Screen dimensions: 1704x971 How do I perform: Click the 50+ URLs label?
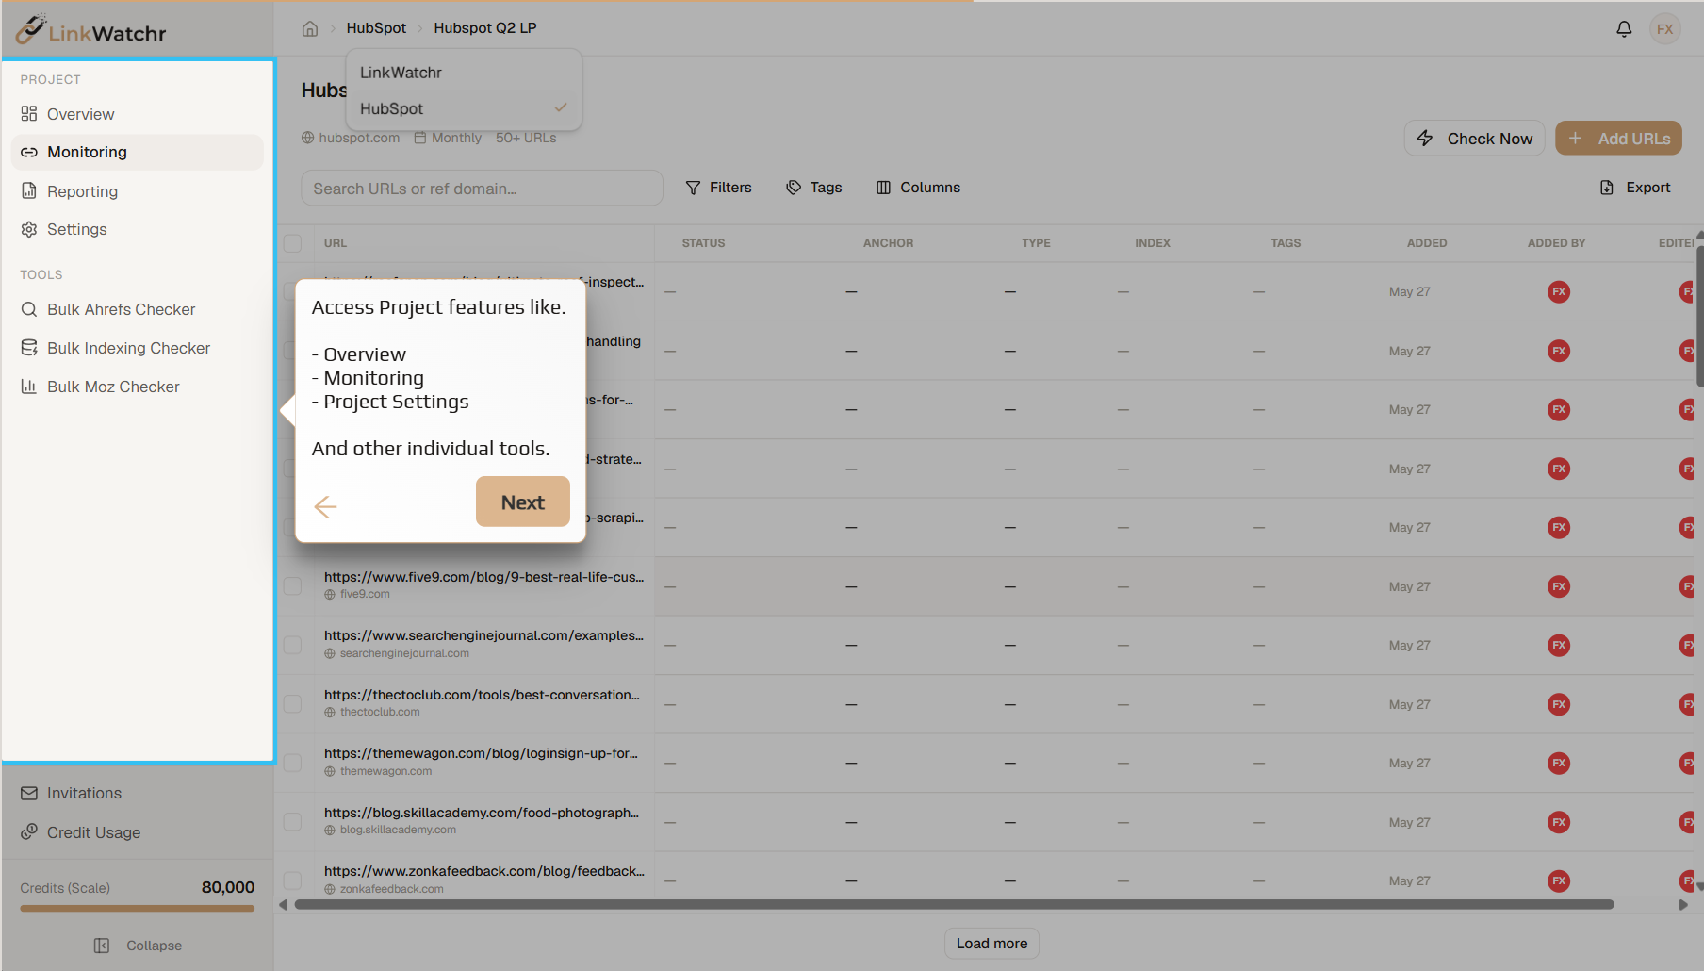526,138
